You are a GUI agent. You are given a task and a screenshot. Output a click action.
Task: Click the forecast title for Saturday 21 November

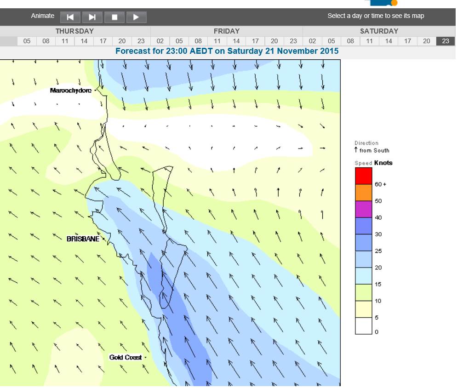[228, 51]
